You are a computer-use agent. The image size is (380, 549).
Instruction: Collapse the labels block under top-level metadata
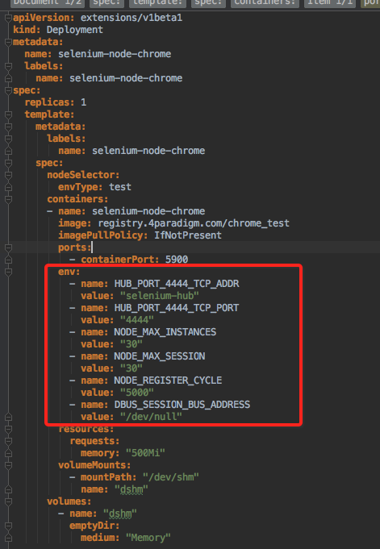point(8,66)
